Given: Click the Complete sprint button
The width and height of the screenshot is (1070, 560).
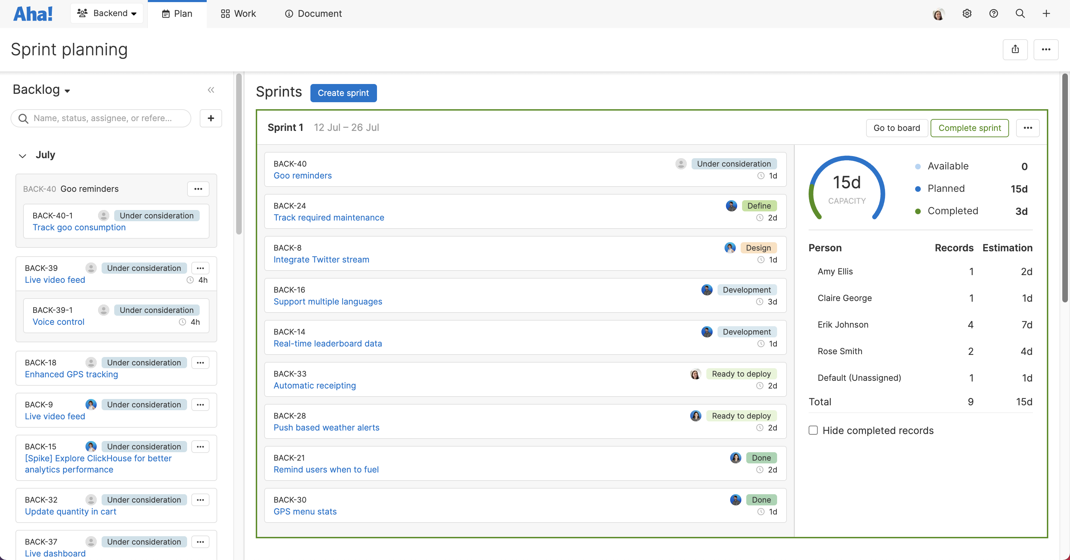Looking at the screenshot, I should pyautogui.click(x=969, y=128).
